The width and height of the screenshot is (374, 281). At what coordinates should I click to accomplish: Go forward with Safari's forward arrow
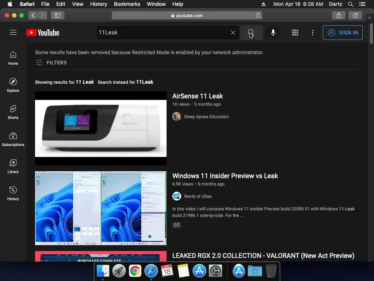pos(42,15)
